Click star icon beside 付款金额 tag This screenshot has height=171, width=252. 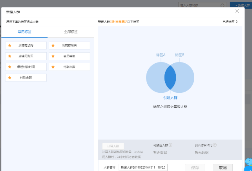click(x=10, y=78)
